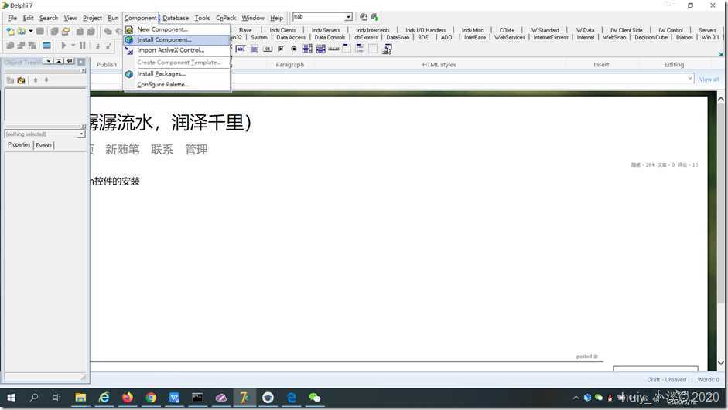Image resolution: width=728 pixels, height=410 pixels.
Task: Select the Panel component palette icon
Action: [x=373, y=49]
